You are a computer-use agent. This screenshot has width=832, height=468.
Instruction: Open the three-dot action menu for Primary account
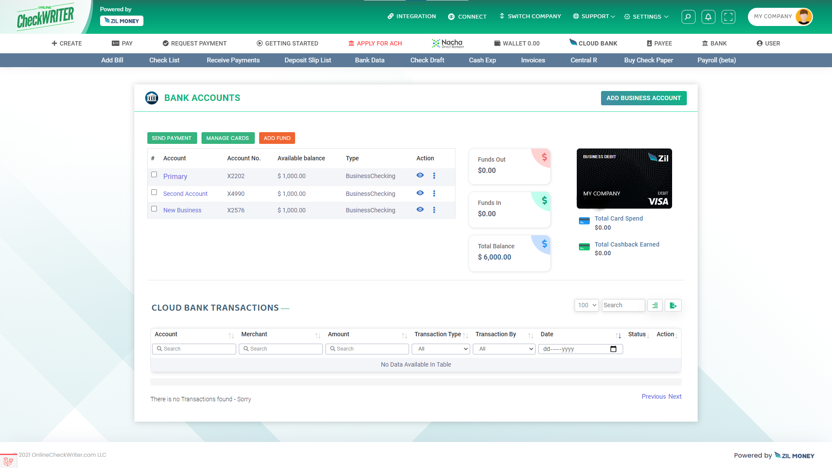pyautogui.click(x=434, y=175)
